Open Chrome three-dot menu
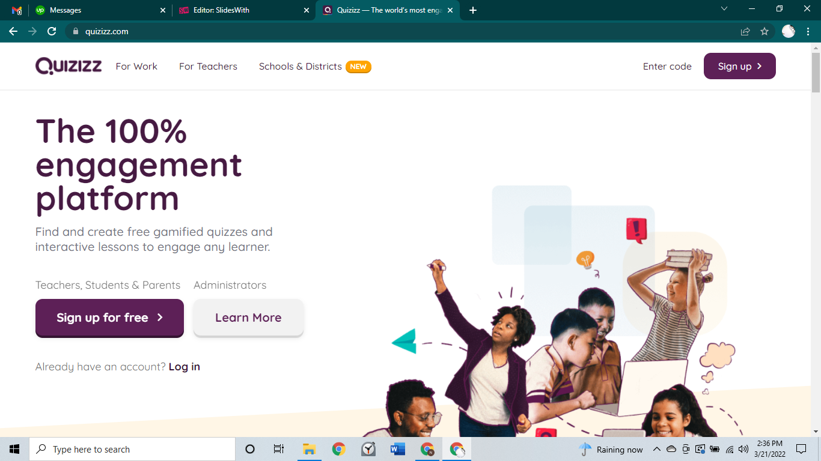 tap(808, 31)
